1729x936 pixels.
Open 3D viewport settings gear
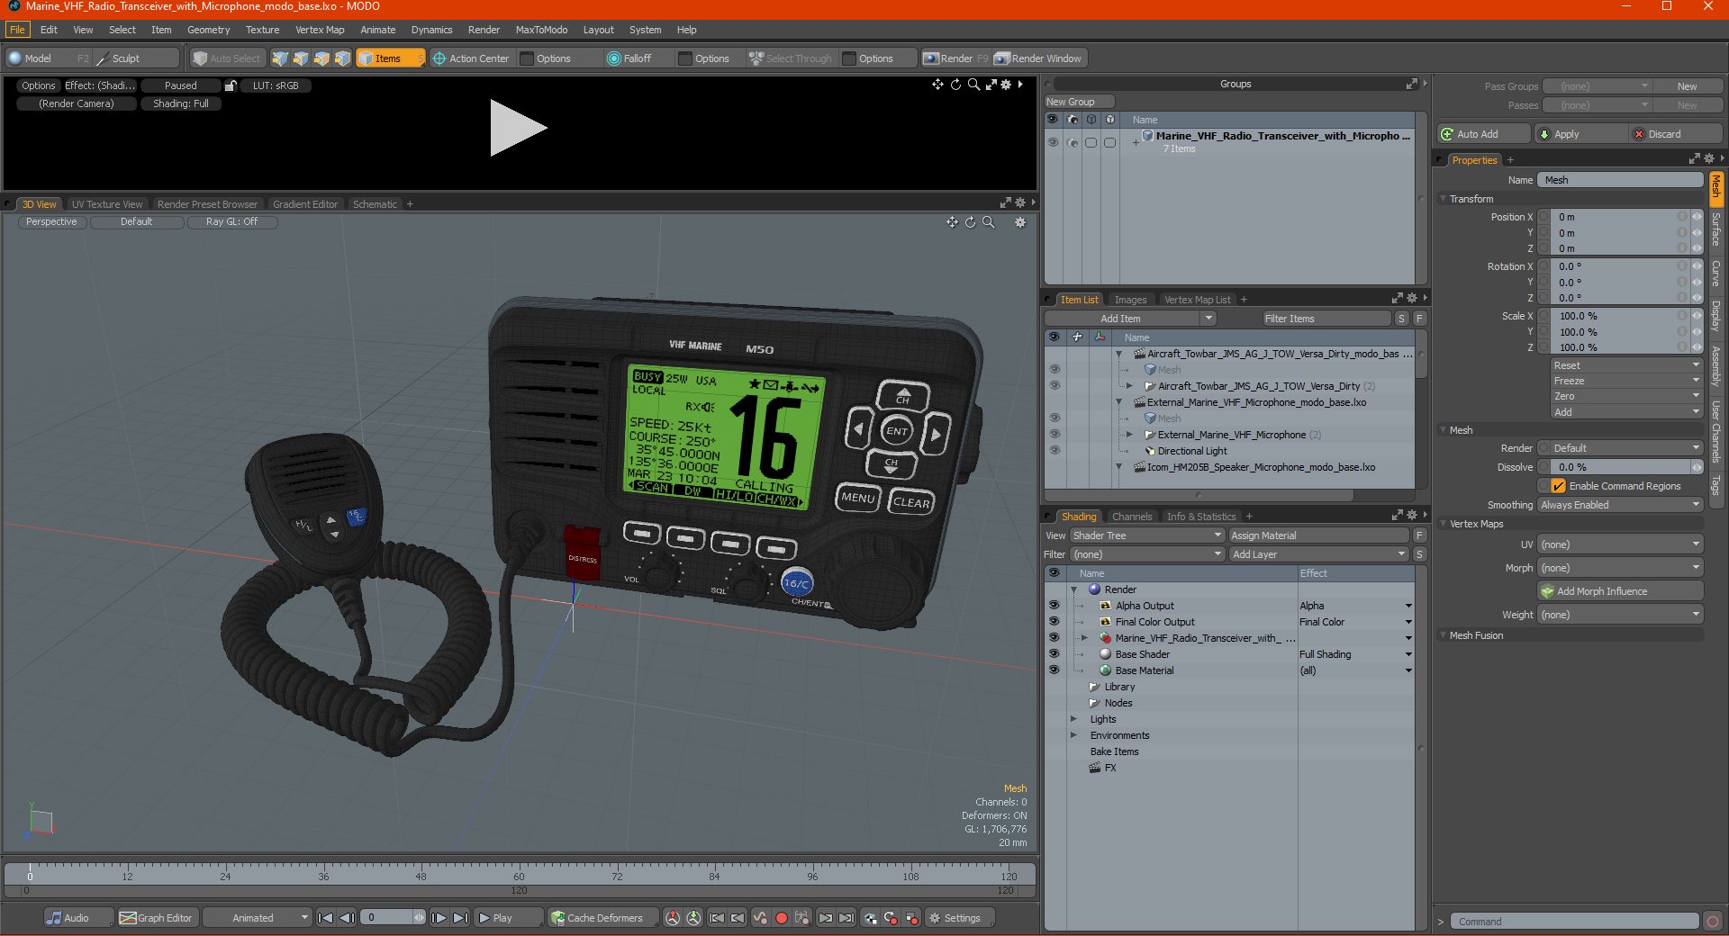[1020, 222]
